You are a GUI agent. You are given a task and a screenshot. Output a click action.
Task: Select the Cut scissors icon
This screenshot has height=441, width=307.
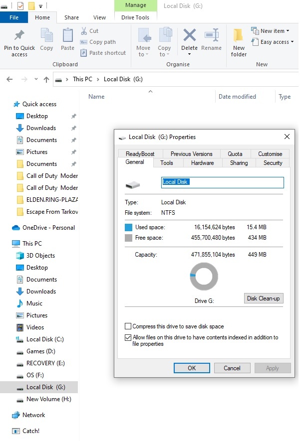(x=84, y=31)
